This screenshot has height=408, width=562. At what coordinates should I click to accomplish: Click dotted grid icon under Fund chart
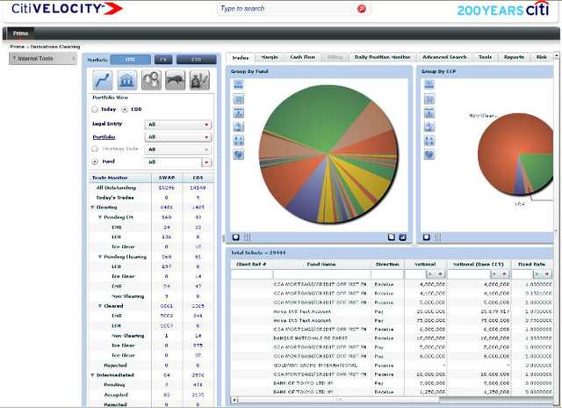tap(248, 237)
